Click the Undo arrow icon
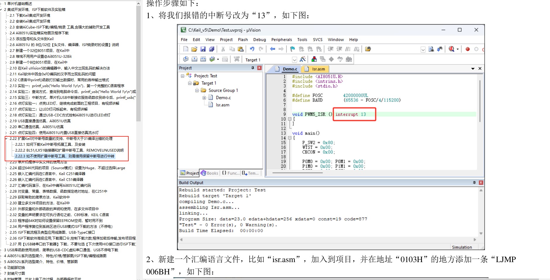Viewport: 550px width, 280px height. [252, 49]
